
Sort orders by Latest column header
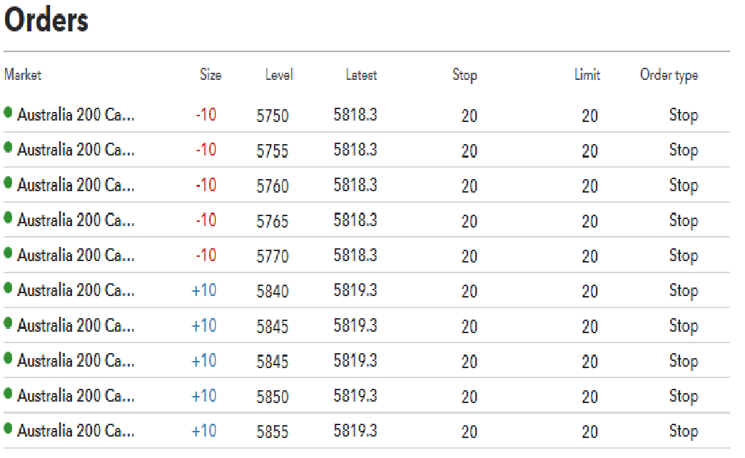point(361,75)
